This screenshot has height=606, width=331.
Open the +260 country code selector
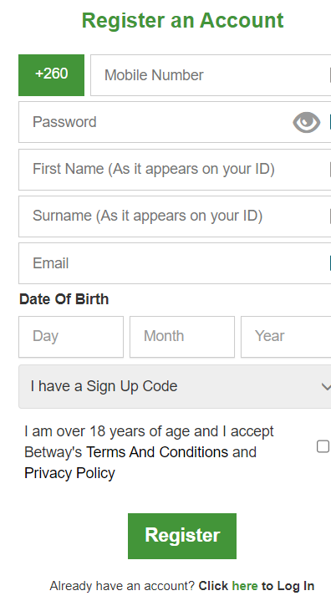click(52, 75)
